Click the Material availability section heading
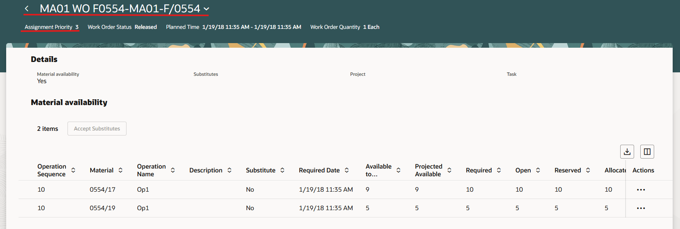Viewport: 680px width, 229px height. [69, 102]
